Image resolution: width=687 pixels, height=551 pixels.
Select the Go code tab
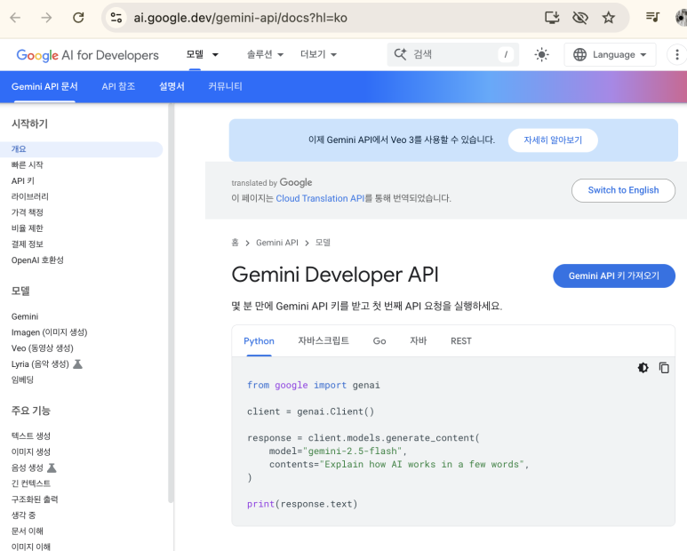379,340
